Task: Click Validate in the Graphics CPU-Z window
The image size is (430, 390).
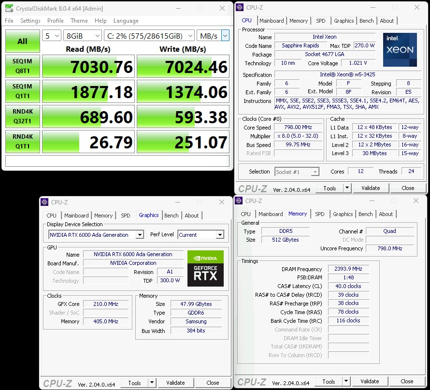Action: [175, 383]
